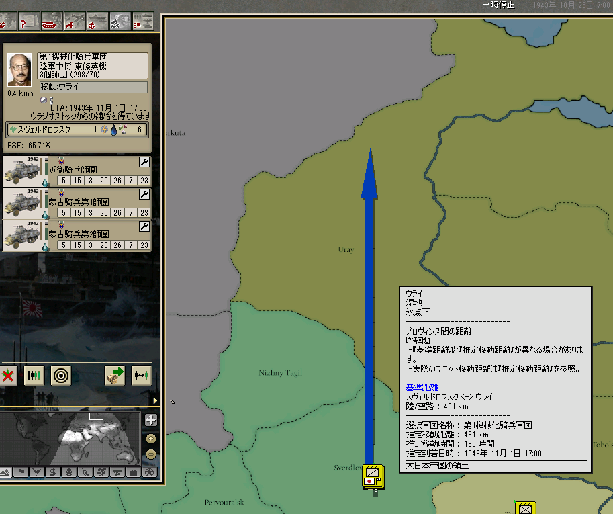Select the Japanese army counter at Sverdlovsk
This screenshot has width=613, height=514.
coord(373,476)
